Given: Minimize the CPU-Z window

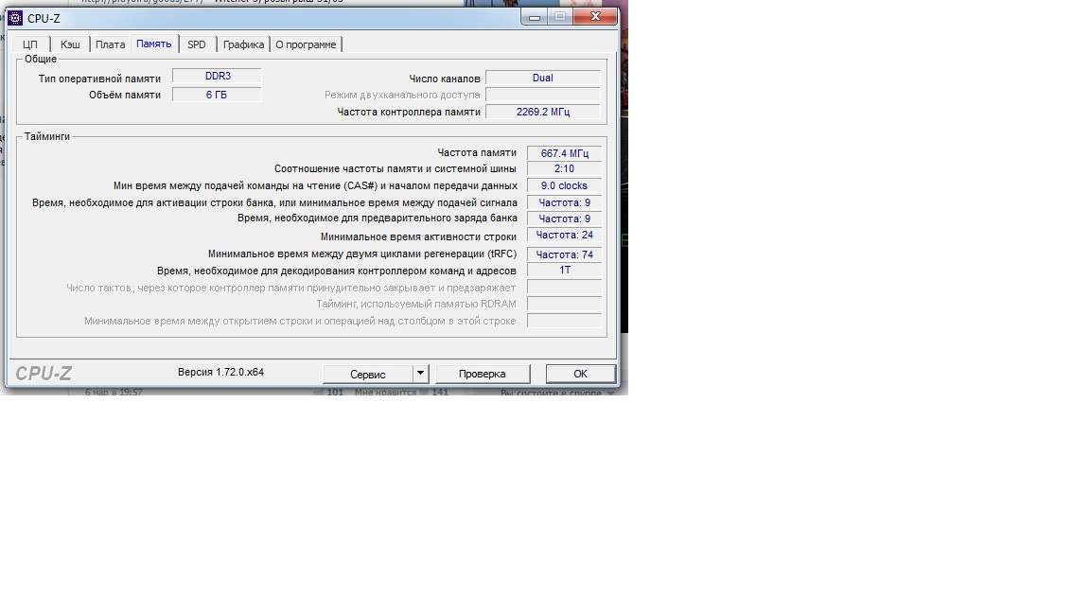Looking at the screenshot, I should [533, 16].
